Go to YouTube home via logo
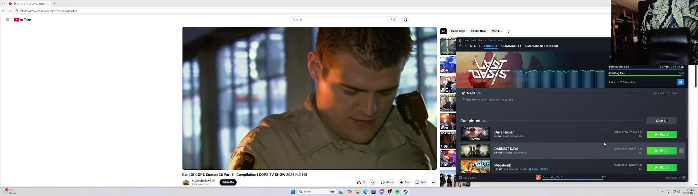The height and width of the screenshot is (196, 698). (x=22, y=20)
